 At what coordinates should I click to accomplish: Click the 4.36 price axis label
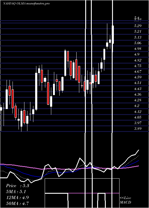138,94
